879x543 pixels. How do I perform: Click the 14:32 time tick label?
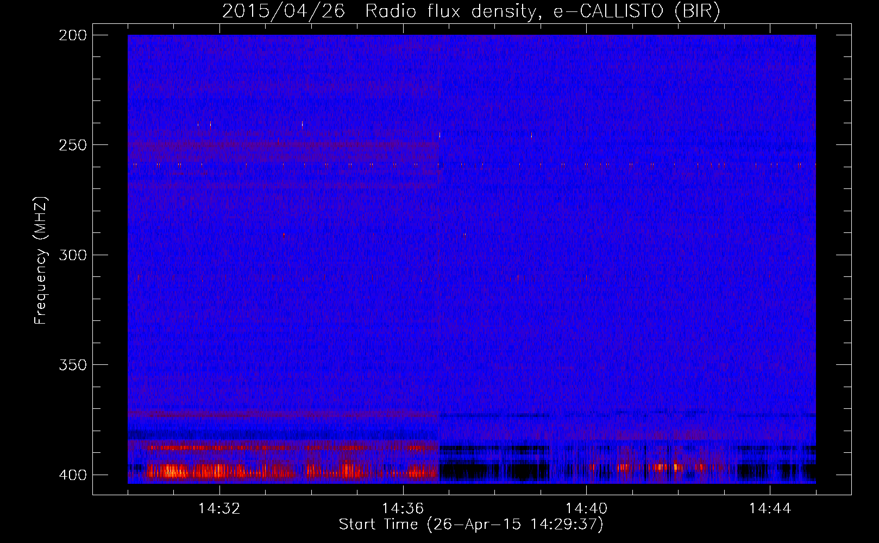(x=219, y=509)
